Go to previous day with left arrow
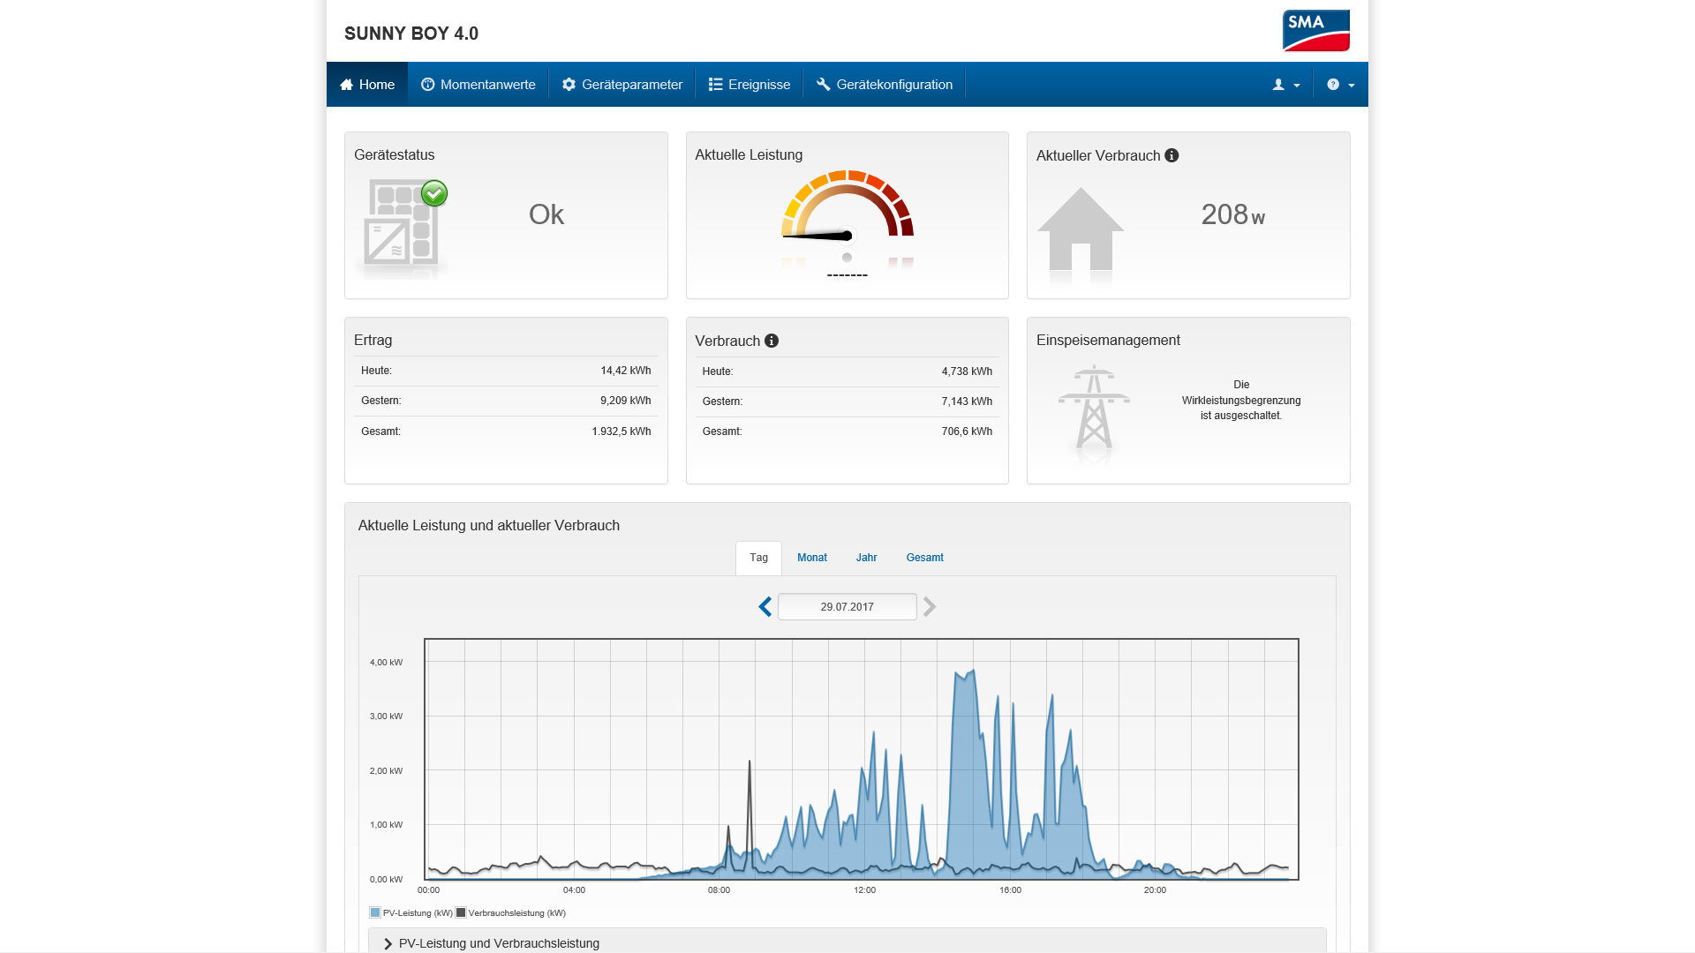 (765, 607)
